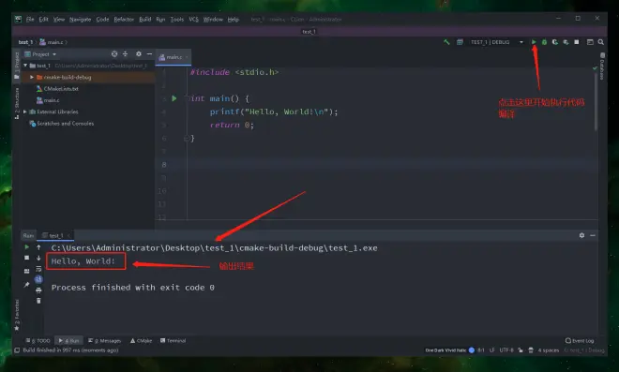This screenshot has height=372, width=619.
Task: Expand External Libraries node
Action: (x=25, y=112)
